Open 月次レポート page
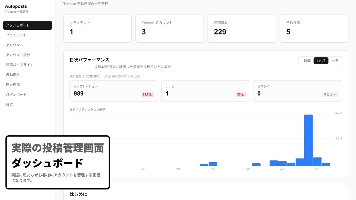 pos(27,95)
